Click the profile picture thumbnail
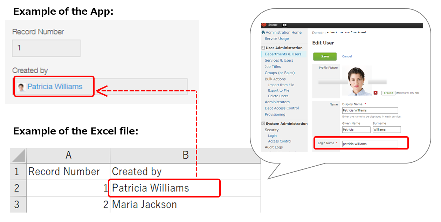The height and width of the screenshot is (222, 441). [357, 81]
